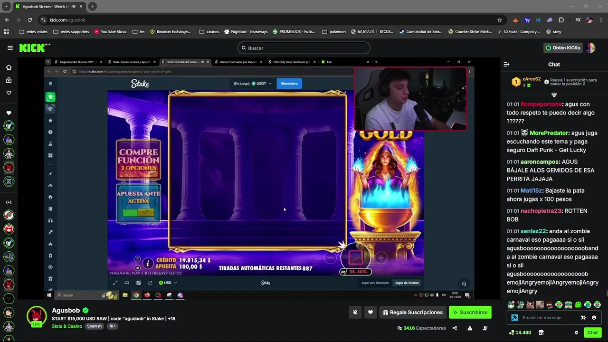Toggle the Apuesta Ante Activa green switch
The width and height of the screenshot is (608, 342).
click(138, 213)
